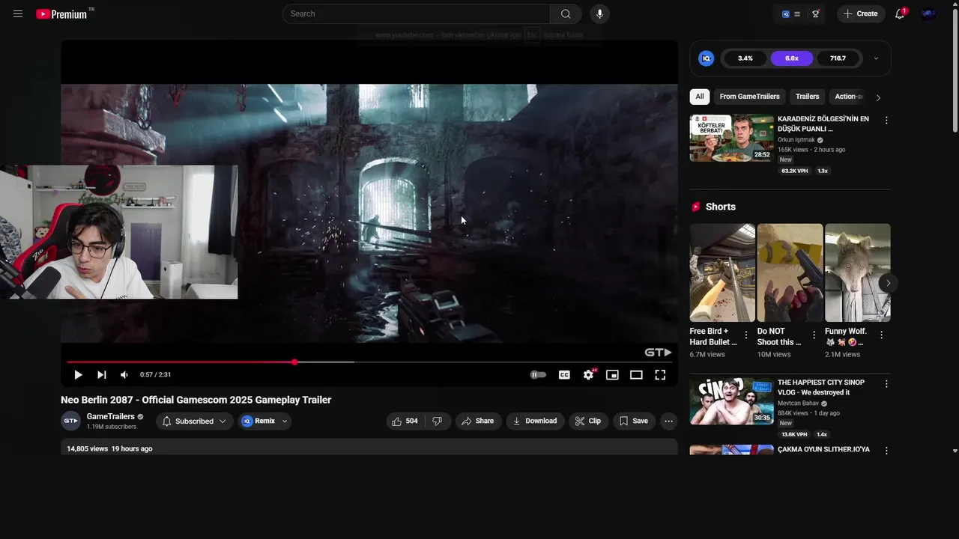Show next Shorts with arrow

pos(888,282)
